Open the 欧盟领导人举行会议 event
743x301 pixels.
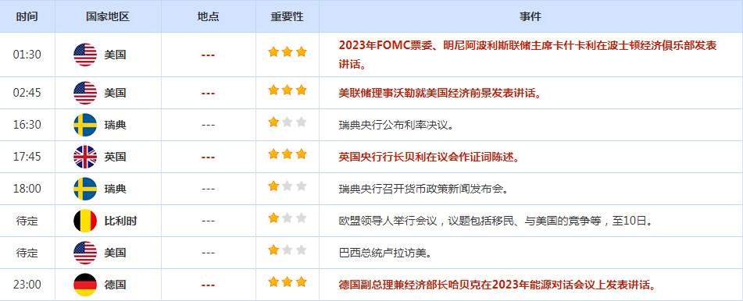(x=495, y=221)
